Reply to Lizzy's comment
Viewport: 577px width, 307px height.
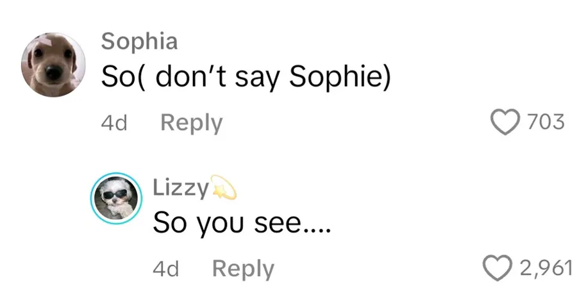pos(243,269)
